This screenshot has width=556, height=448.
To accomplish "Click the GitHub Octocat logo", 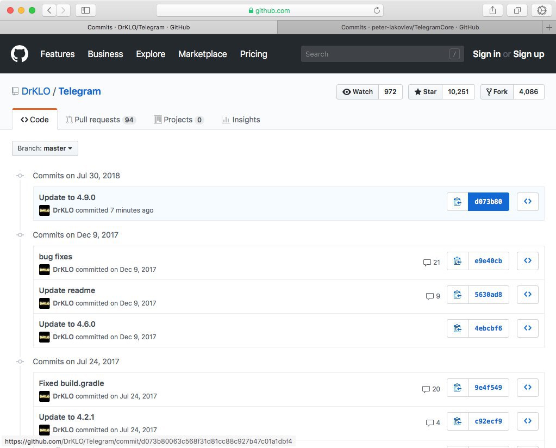I will coord(20,54).
